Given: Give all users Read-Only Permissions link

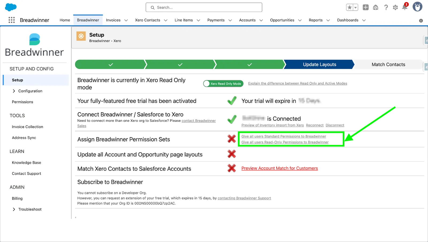Looking at the screenshot, I should click(285, 142).
